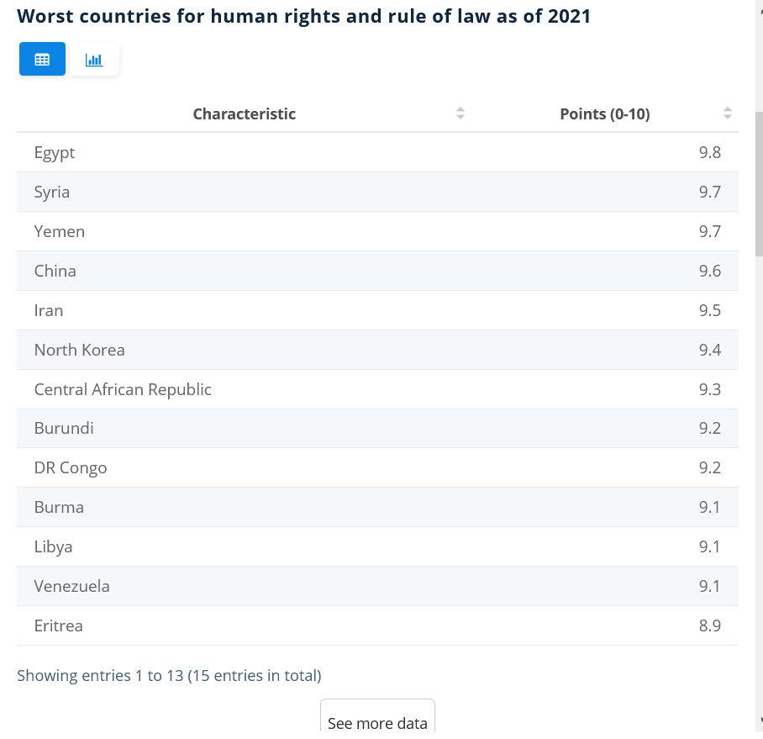Viewport: 763px width, 739px height.
Task: Select the Central African Republic row
Action: 377,389
